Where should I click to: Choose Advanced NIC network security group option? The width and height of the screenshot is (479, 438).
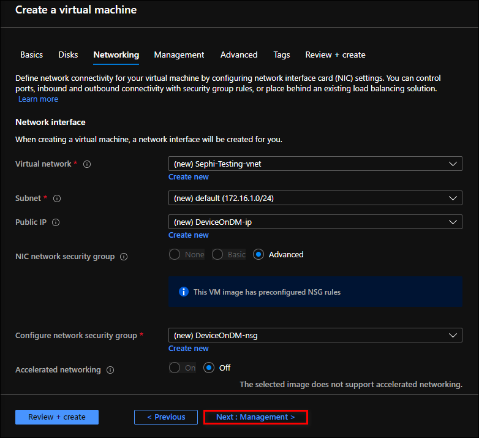point(258,254)
